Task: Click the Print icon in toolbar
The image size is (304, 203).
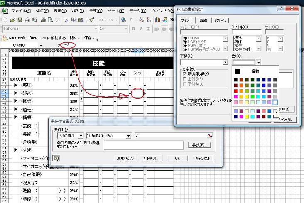Action: click(43, 20)
